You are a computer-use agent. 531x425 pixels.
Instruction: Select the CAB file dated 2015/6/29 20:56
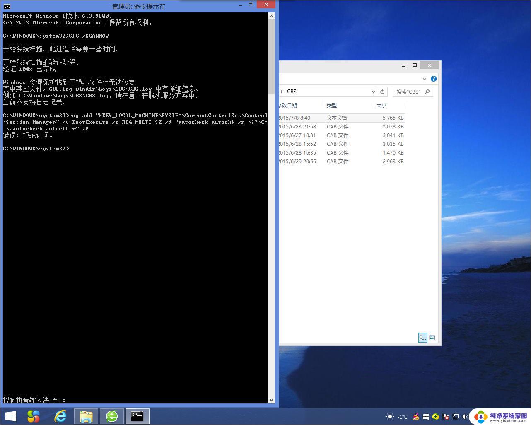click(342, 162)
